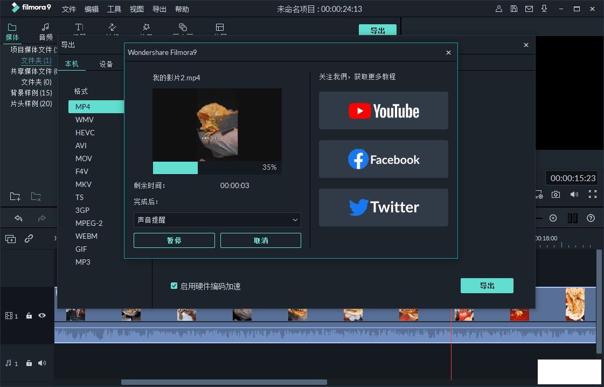Viewport: 604px width, 387px height.
Task: Close the Wondershare Filmora9 progress dialog
Action: click(448, 52)
